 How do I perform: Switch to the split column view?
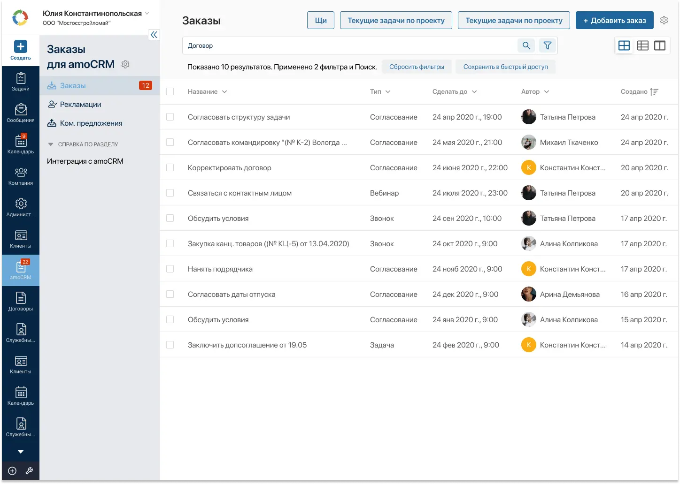[660, 45]
